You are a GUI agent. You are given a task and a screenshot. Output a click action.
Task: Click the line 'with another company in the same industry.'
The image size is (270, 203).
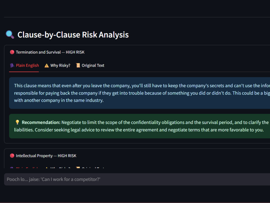click(59, 100)
